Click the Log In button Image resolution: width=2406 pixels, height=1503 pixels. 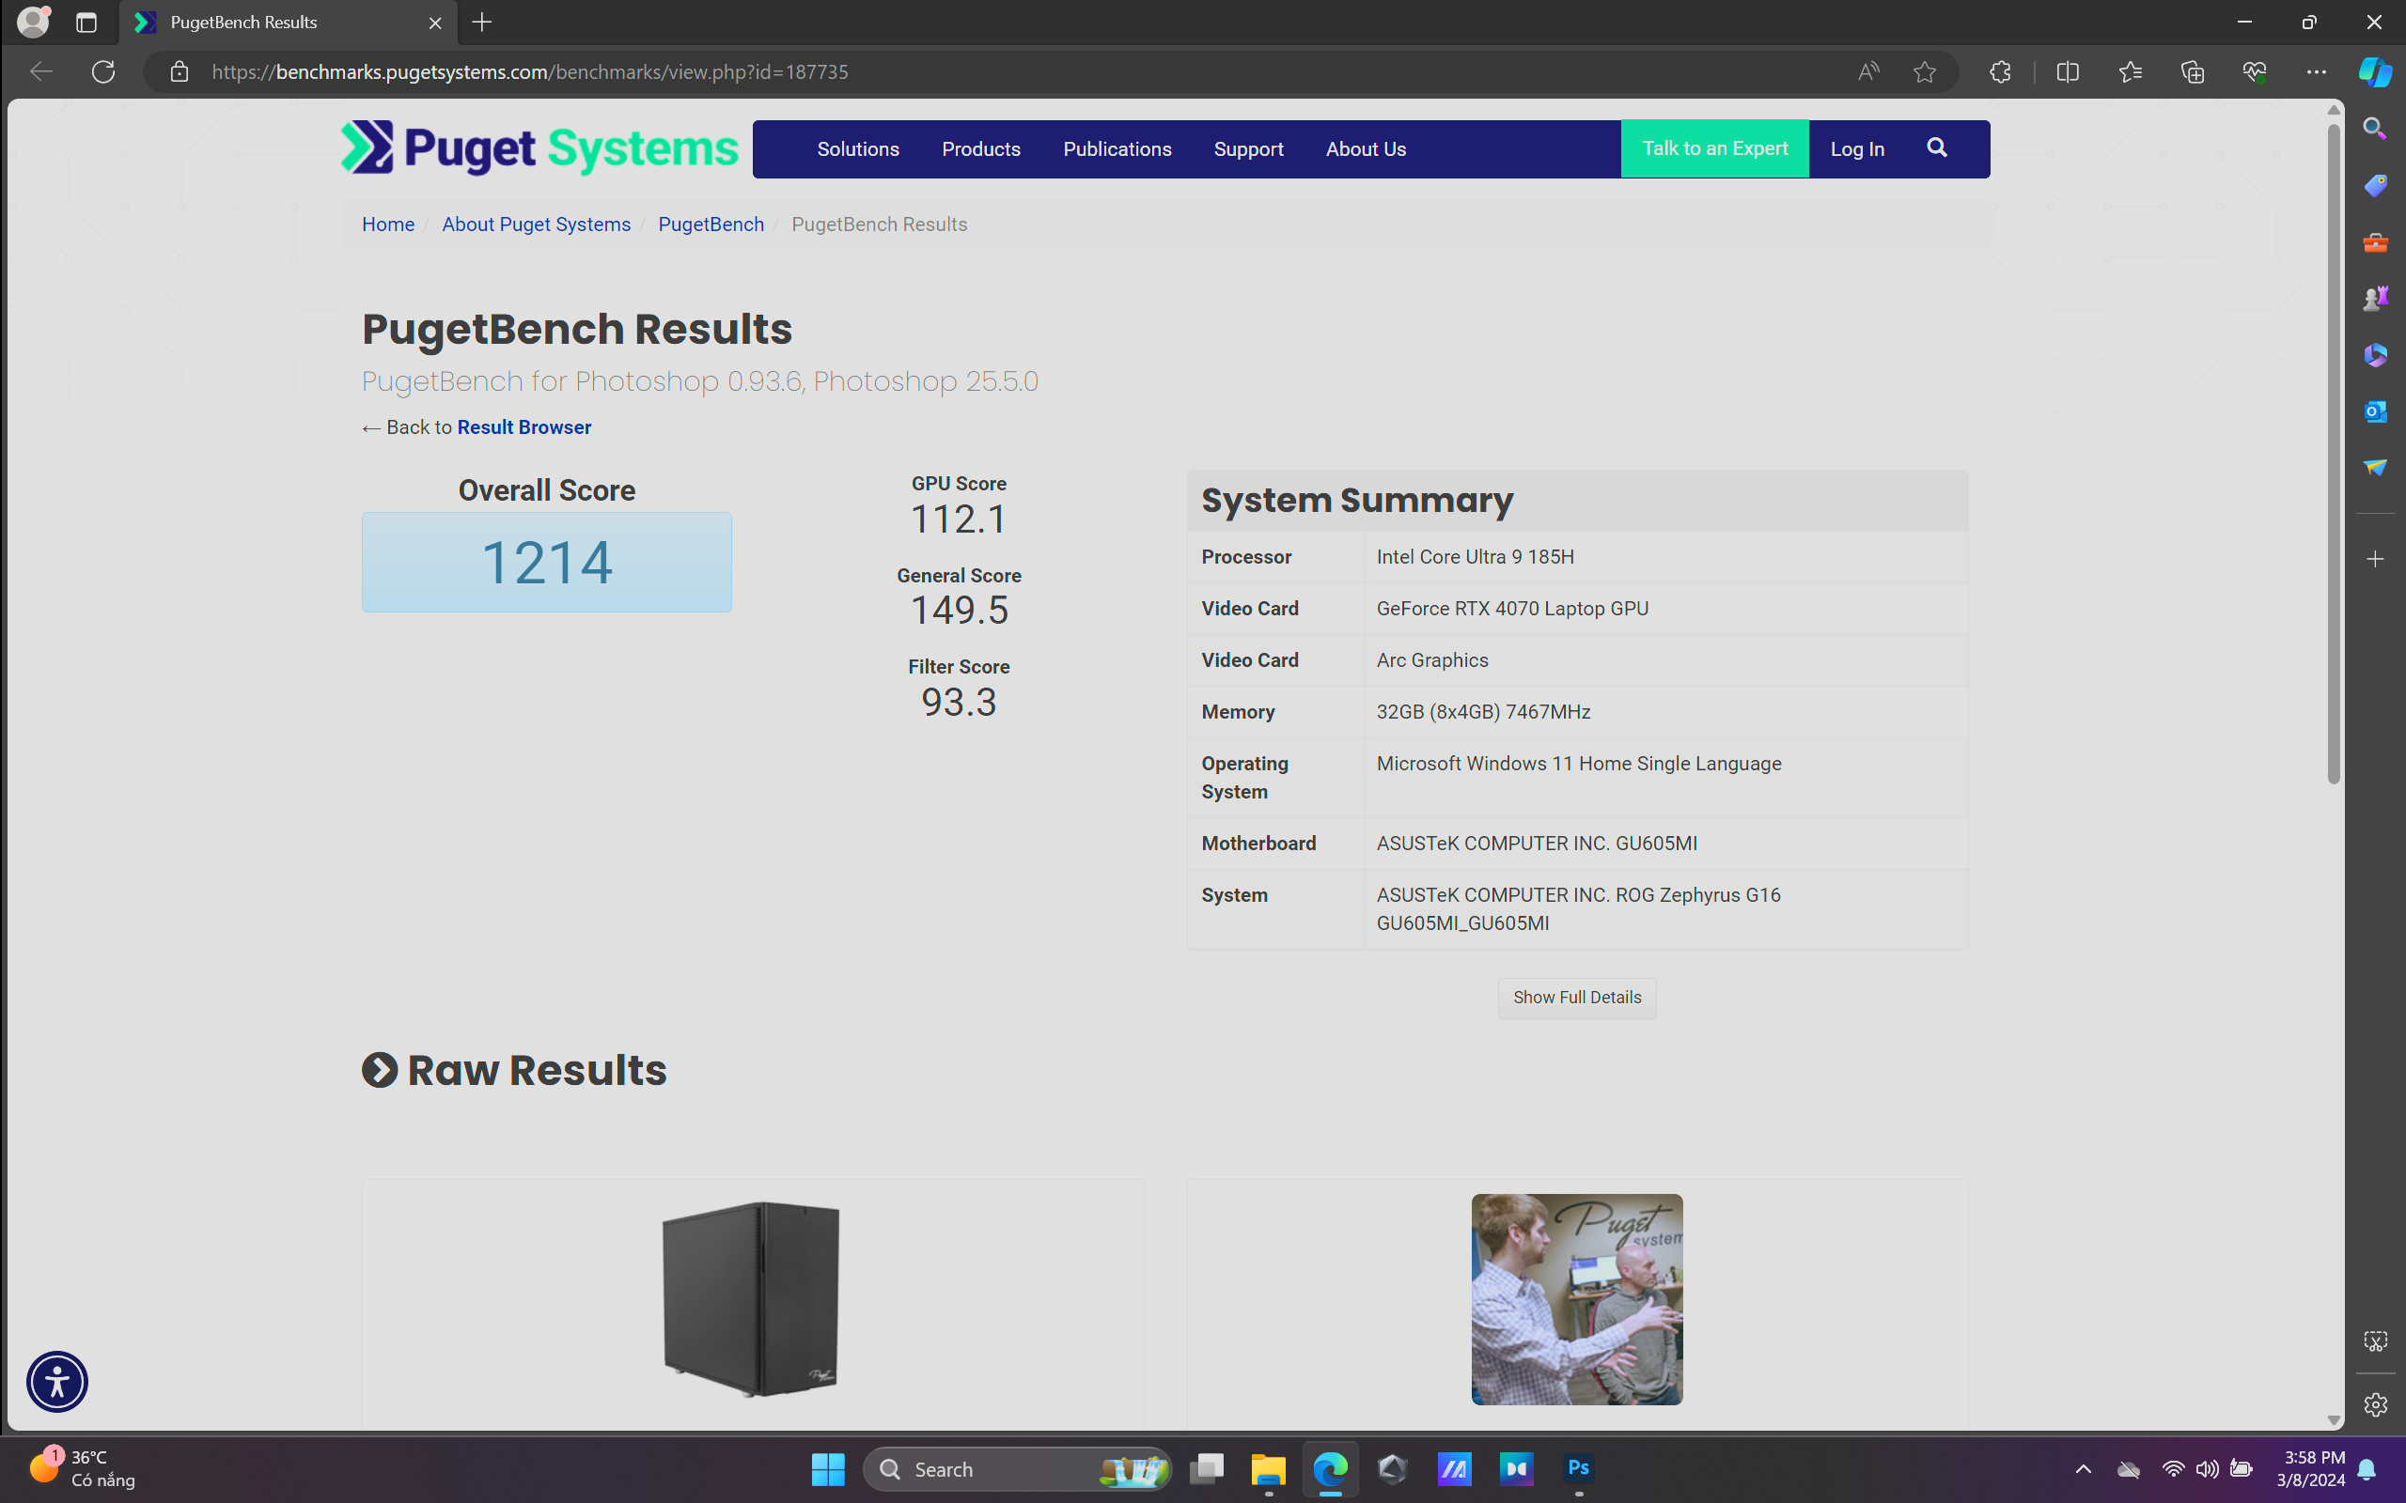tap(1857, 147)
